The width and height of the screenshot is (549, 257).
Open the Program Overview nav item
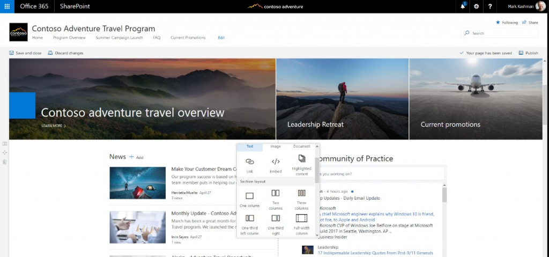(x=69, y=38)
